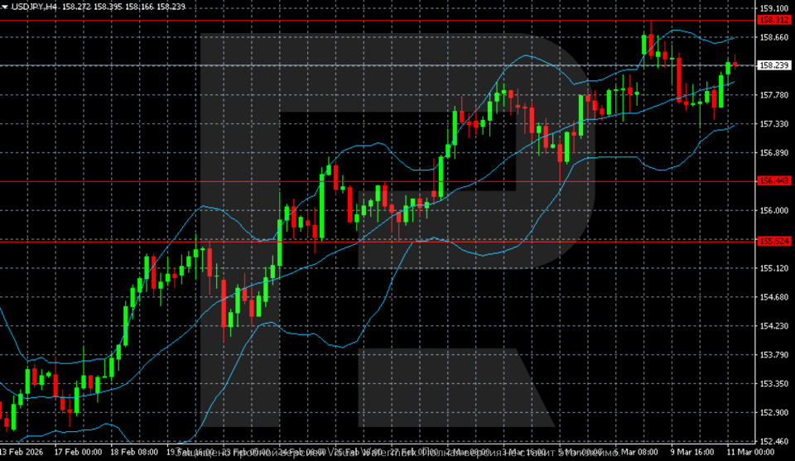Click the current price label 158.239

point(773,65)
